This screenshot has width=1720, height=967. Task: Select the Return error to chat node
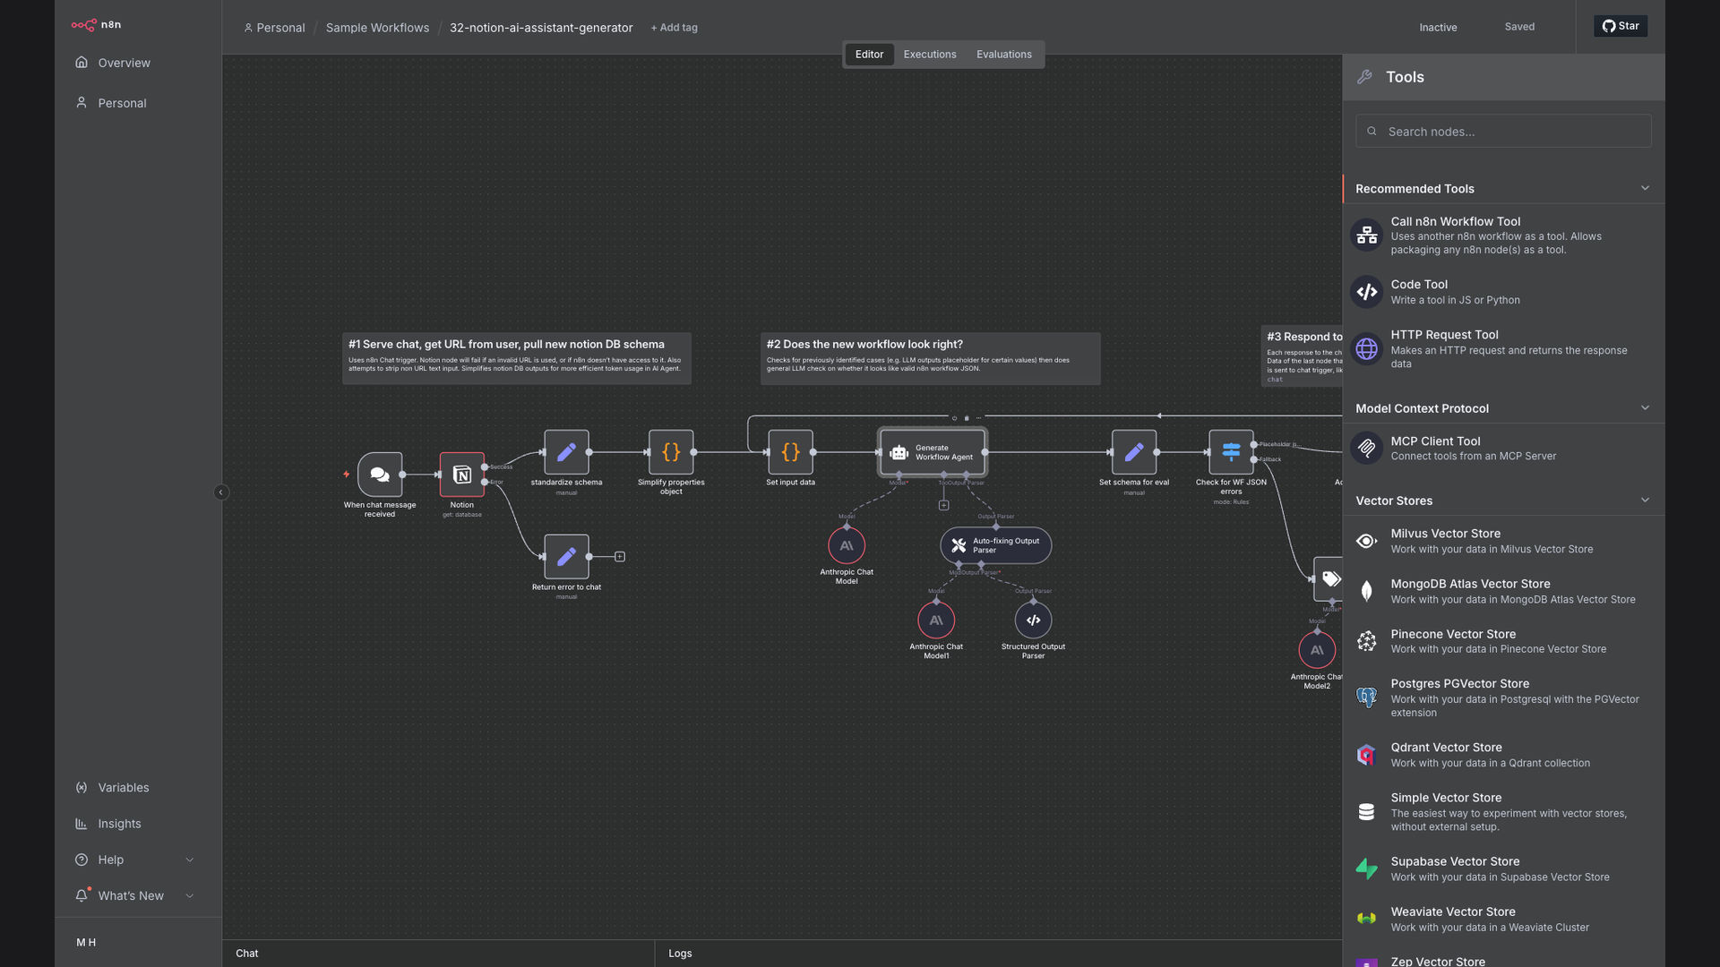[566, 557]
